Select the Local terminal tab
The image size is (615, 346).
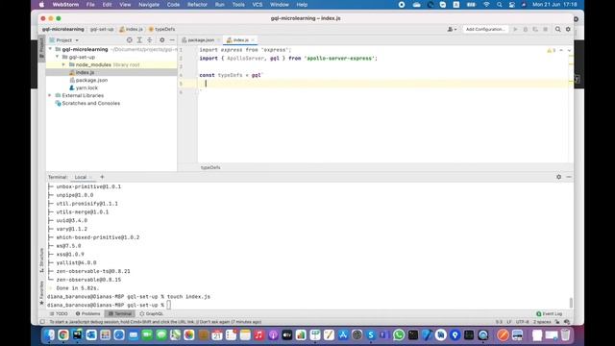point(81,177)
